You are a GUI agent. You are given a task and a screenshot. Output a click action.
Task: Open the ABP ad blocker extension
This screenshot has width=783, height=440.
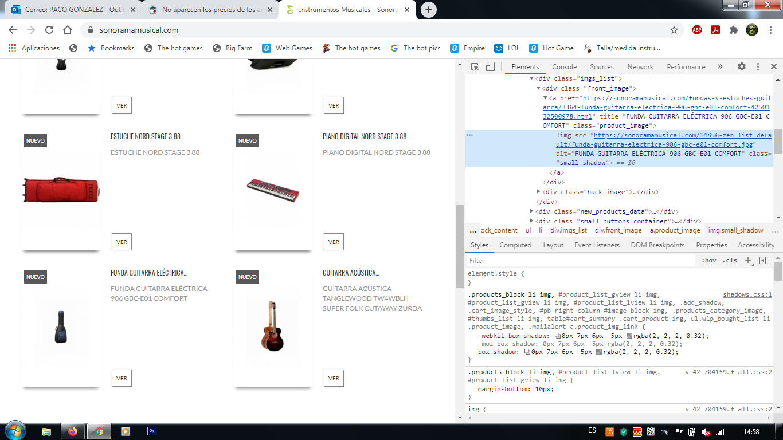point(697,30)
